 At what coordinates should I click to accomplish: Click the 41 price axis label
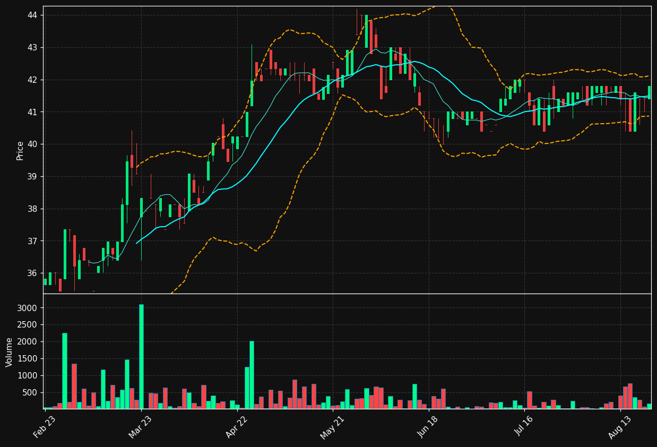[x=32, y=112]
